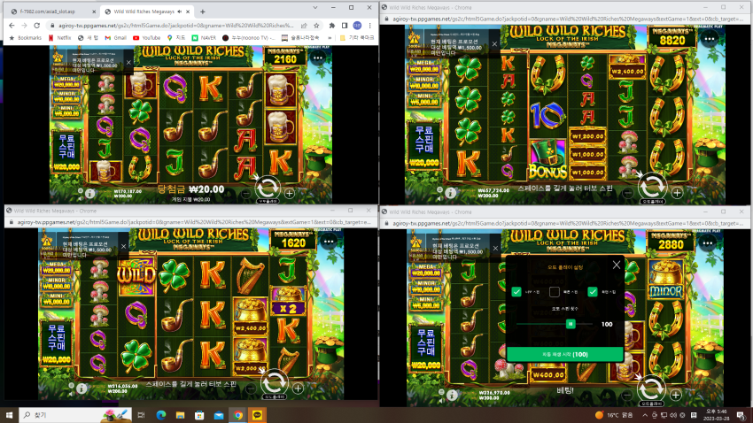Spin the reels in the top-left game

[268, 187]
